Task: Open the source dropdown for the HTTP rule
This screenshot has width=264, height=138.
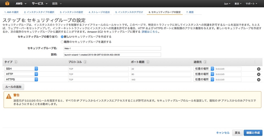Action: [x=204, y=74]
